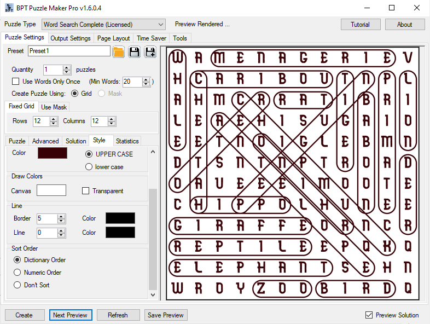Change the LIne color swatch

pos(120,233)
